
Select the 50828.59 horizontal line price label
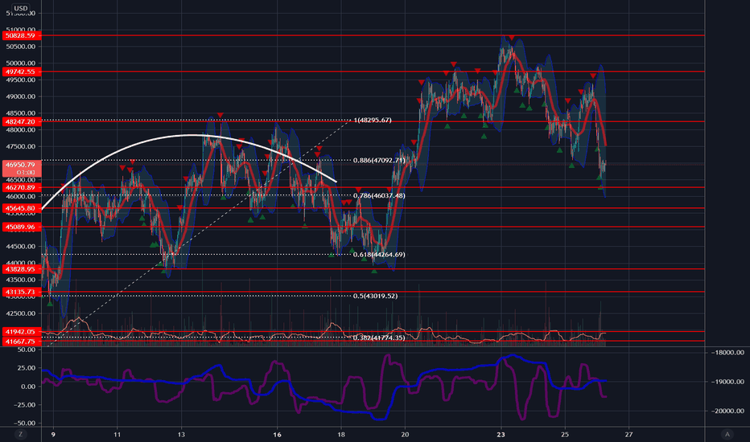tap(22, 35)
